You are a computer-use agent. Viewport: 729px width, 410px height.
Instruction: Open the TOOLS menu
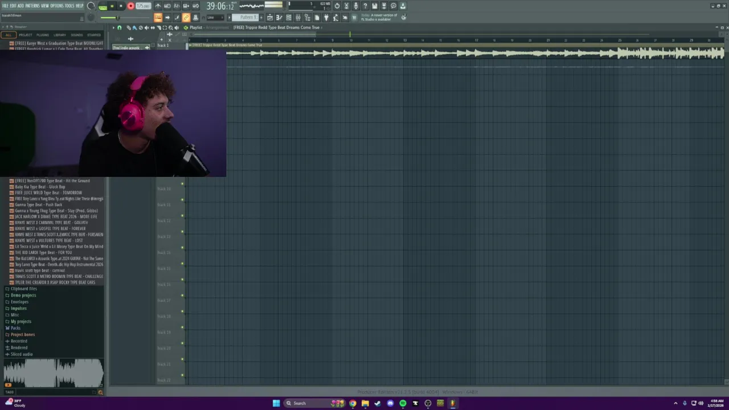(69, 6)
